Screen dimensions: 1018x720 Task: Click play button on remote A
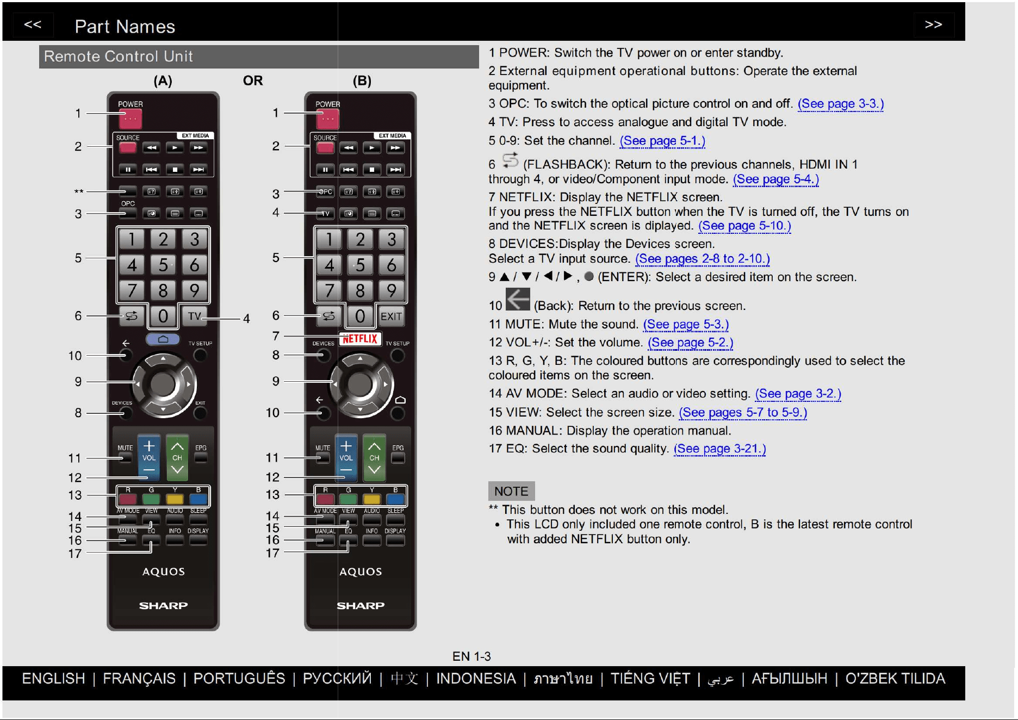click(x=175, y=148)
